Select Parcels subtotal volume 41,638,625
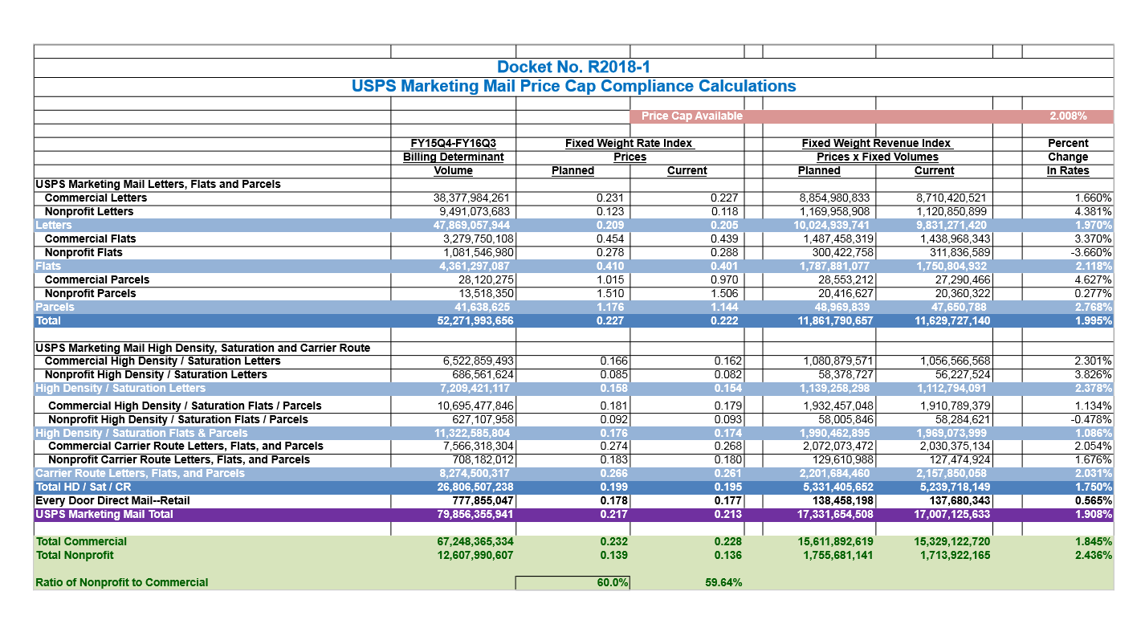 click(483, 308)
